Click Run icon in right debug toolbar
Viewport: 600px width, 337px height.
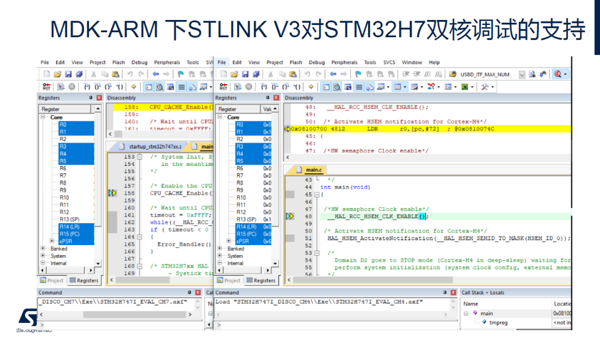pos(238,87)
